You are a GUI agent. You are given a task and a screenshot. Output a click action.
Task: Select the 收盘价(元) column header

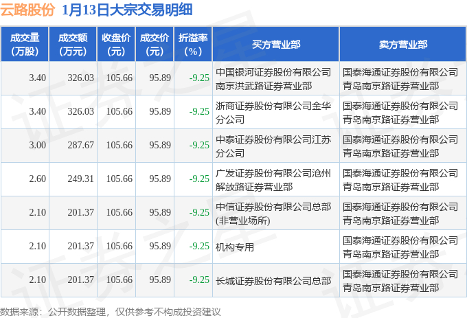pos(116,45)
